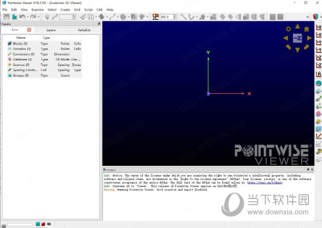The height and width of the screenshot is (228, 322).
Task: Open the File menu
Action: point(4,10)
